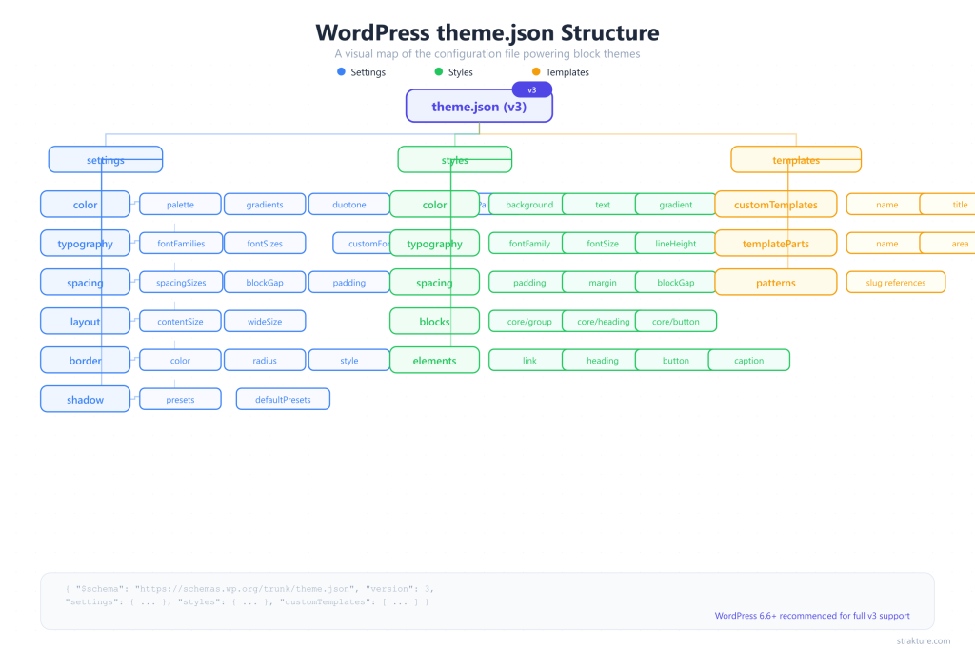Click the WordPress 6.6+ recommended note
Screen dimensions: 975x650
coord(812,616)
